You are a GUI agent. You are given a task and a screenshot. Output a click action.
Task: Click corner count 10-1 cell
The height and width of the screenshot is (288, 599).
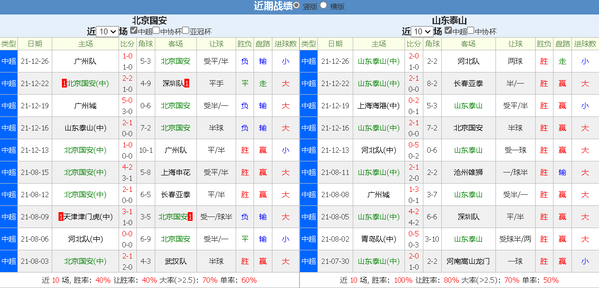146,150
